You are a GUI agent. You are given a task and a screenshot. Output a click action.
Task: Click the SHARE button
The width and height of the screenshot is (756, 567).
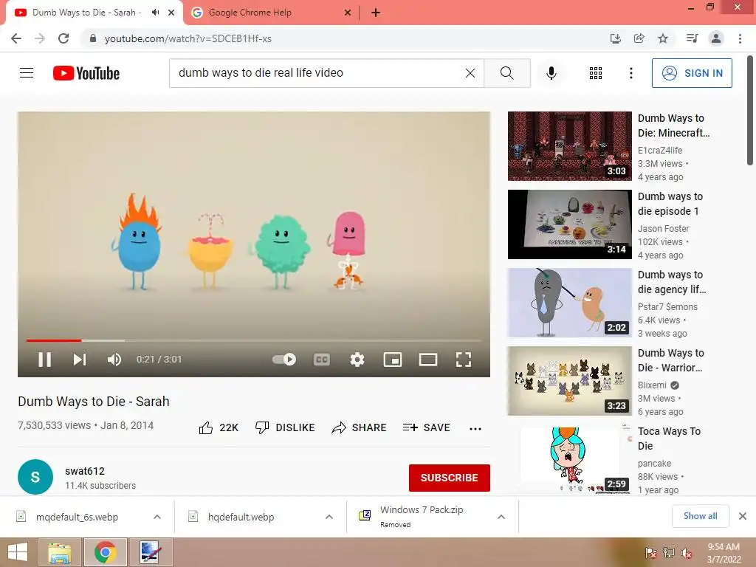point(360,427)
